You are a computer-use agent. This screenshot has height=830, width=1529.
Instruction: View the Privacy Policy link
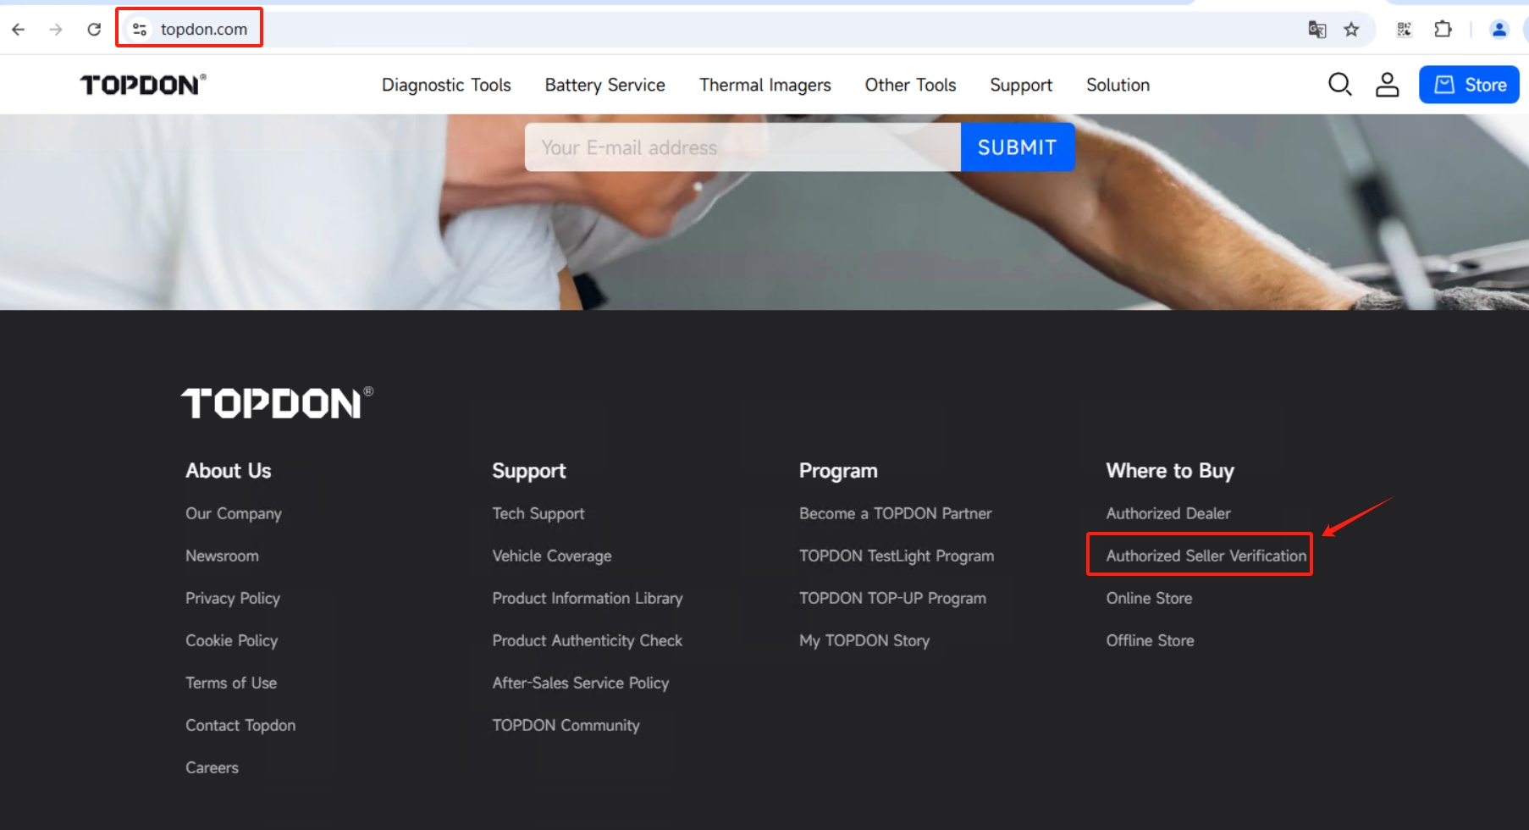[233, 598]
